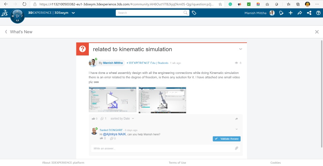Open the megaphone extension icon
323x166 pixels.
tap(240, 4)
